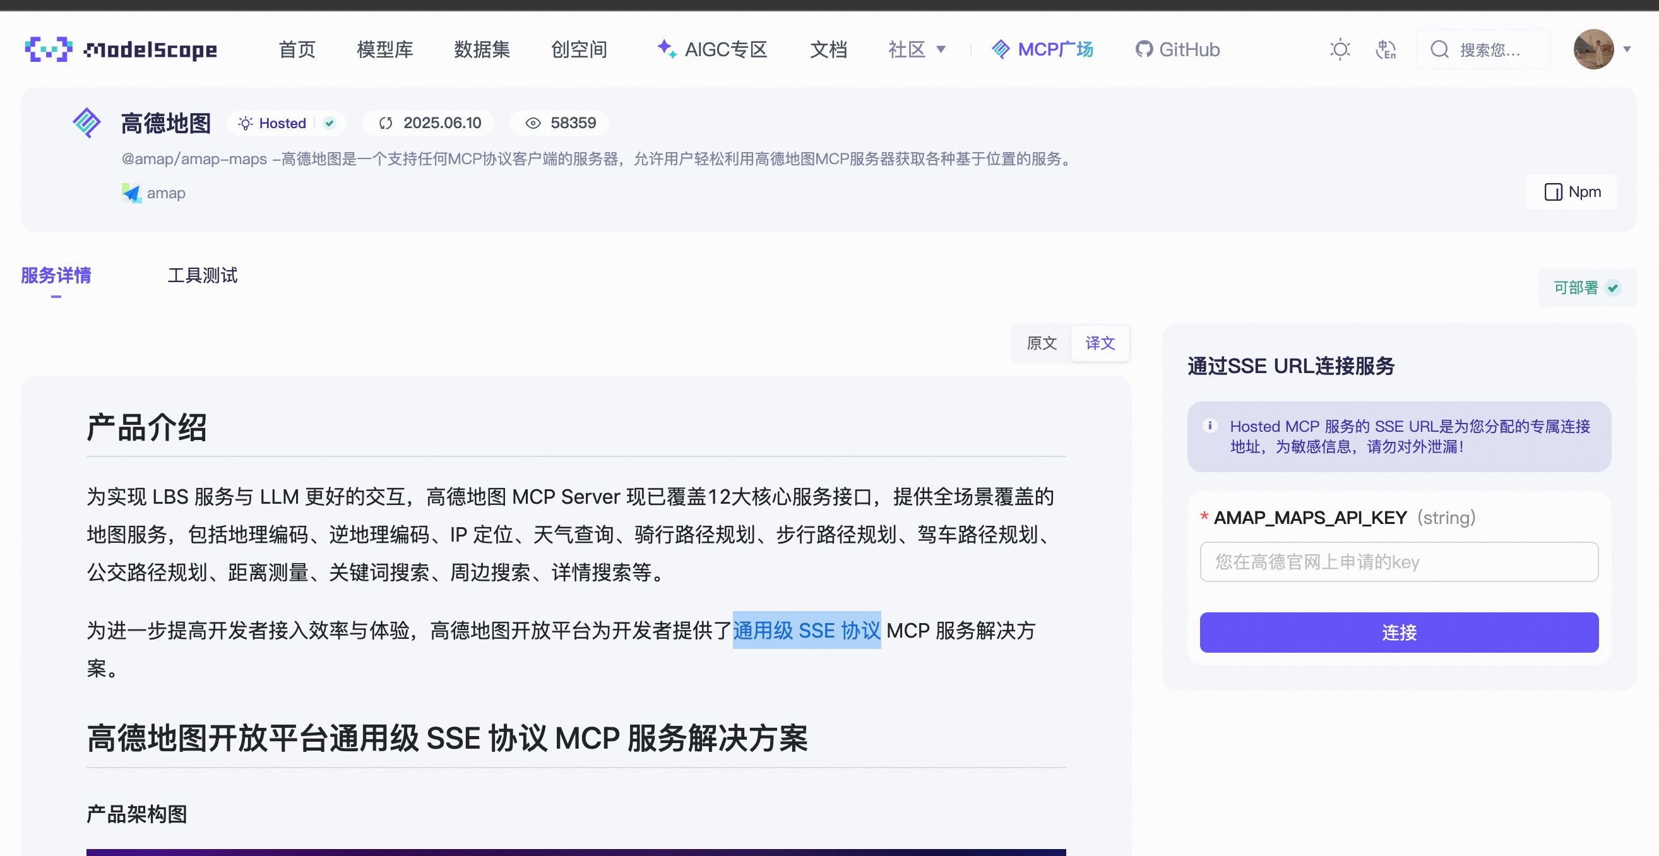Screen dimensions: 1659x856
Task: Switch to 原文 original text
Action: (1042, 343)
